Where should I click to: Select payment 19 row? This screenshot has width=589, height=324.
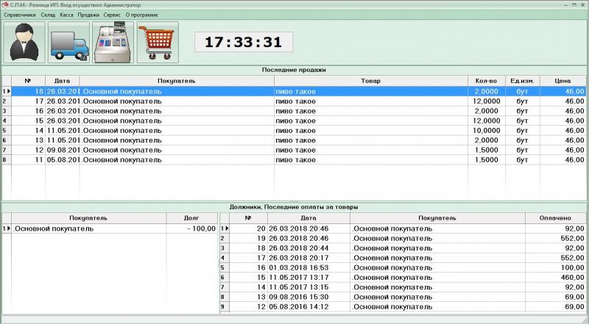tap(403, 239)
